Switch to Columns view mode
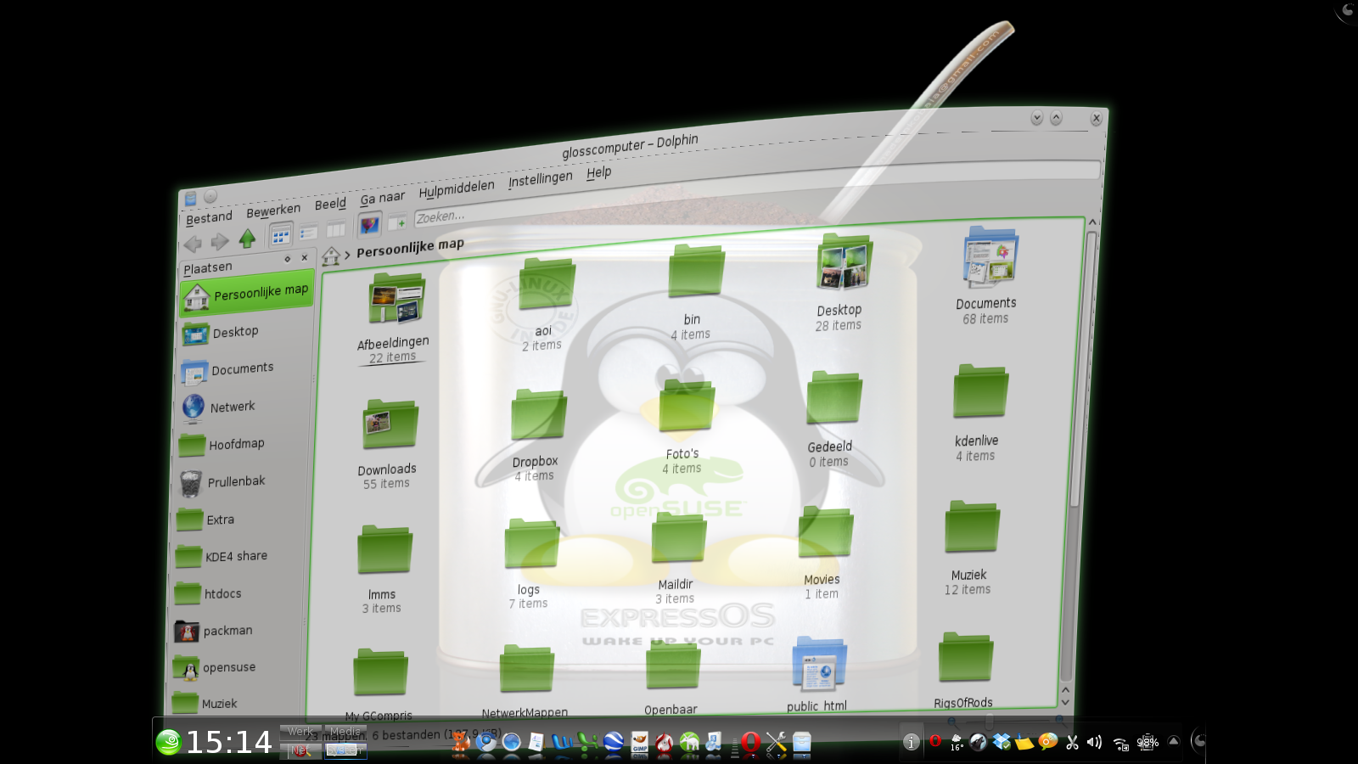 pyautogui.click(x=336, y=229)
